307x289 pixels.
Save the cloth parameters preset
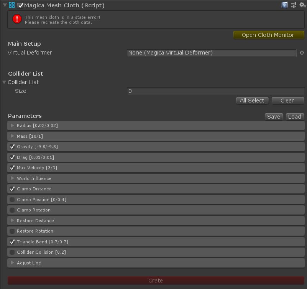[274, 117]
